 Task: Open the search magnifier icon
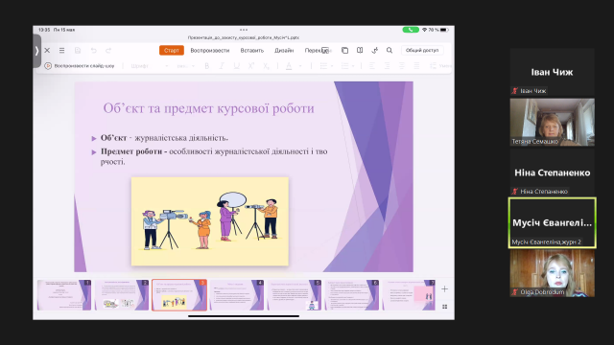390,51
